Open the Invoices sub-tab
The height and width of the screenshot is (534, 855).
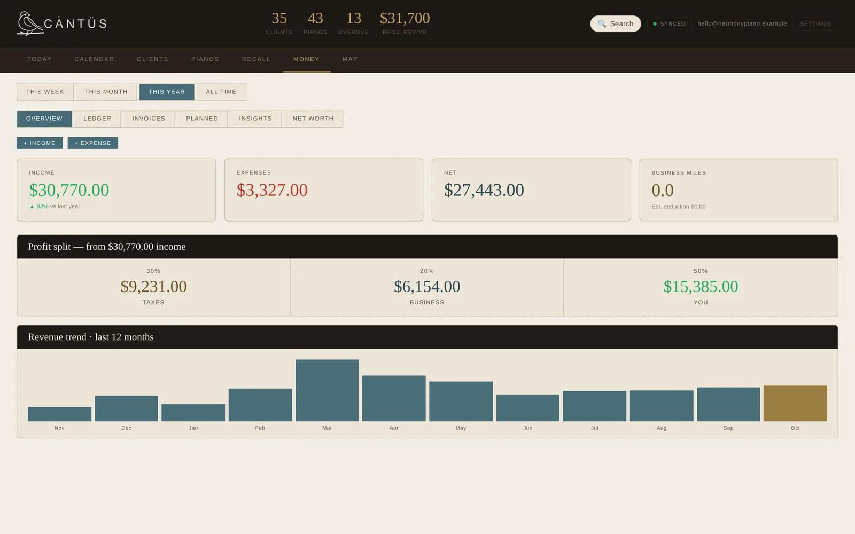point(149,119)
